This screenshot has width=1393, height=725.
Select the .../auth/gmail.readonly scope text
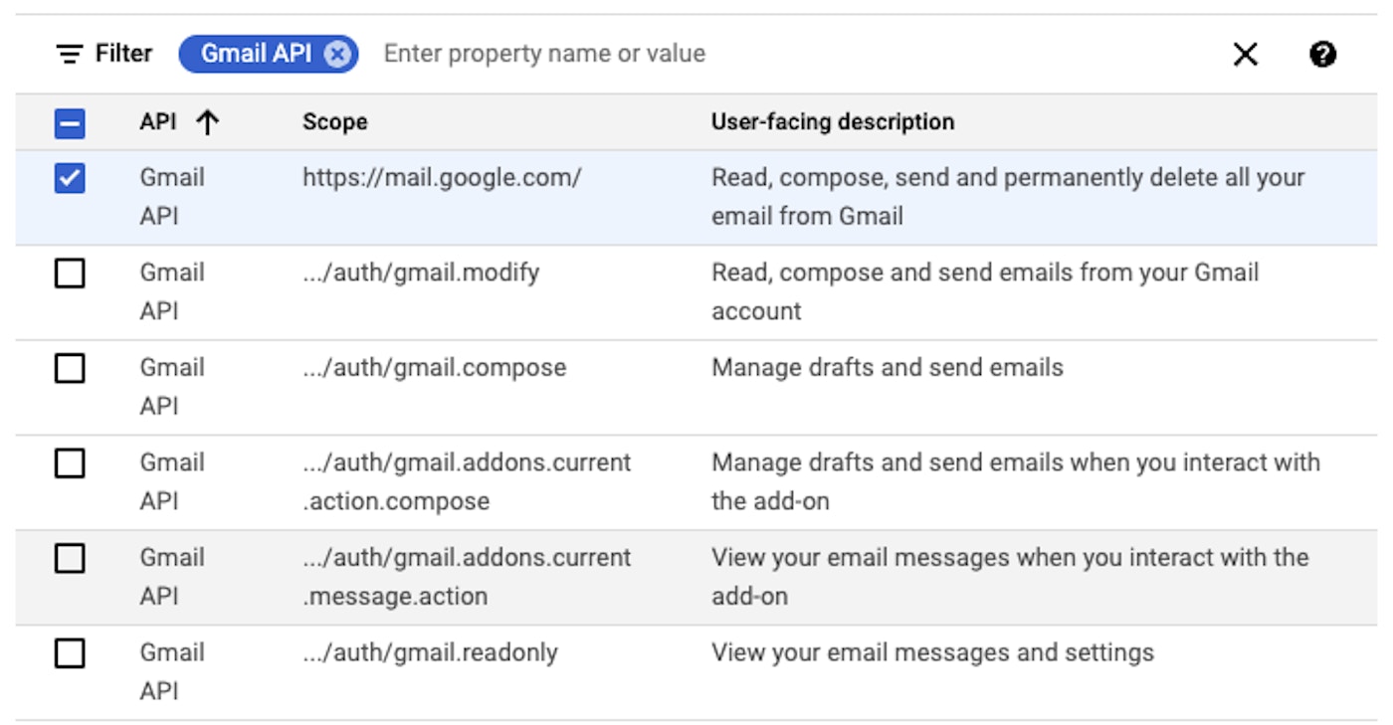point(430,653)
